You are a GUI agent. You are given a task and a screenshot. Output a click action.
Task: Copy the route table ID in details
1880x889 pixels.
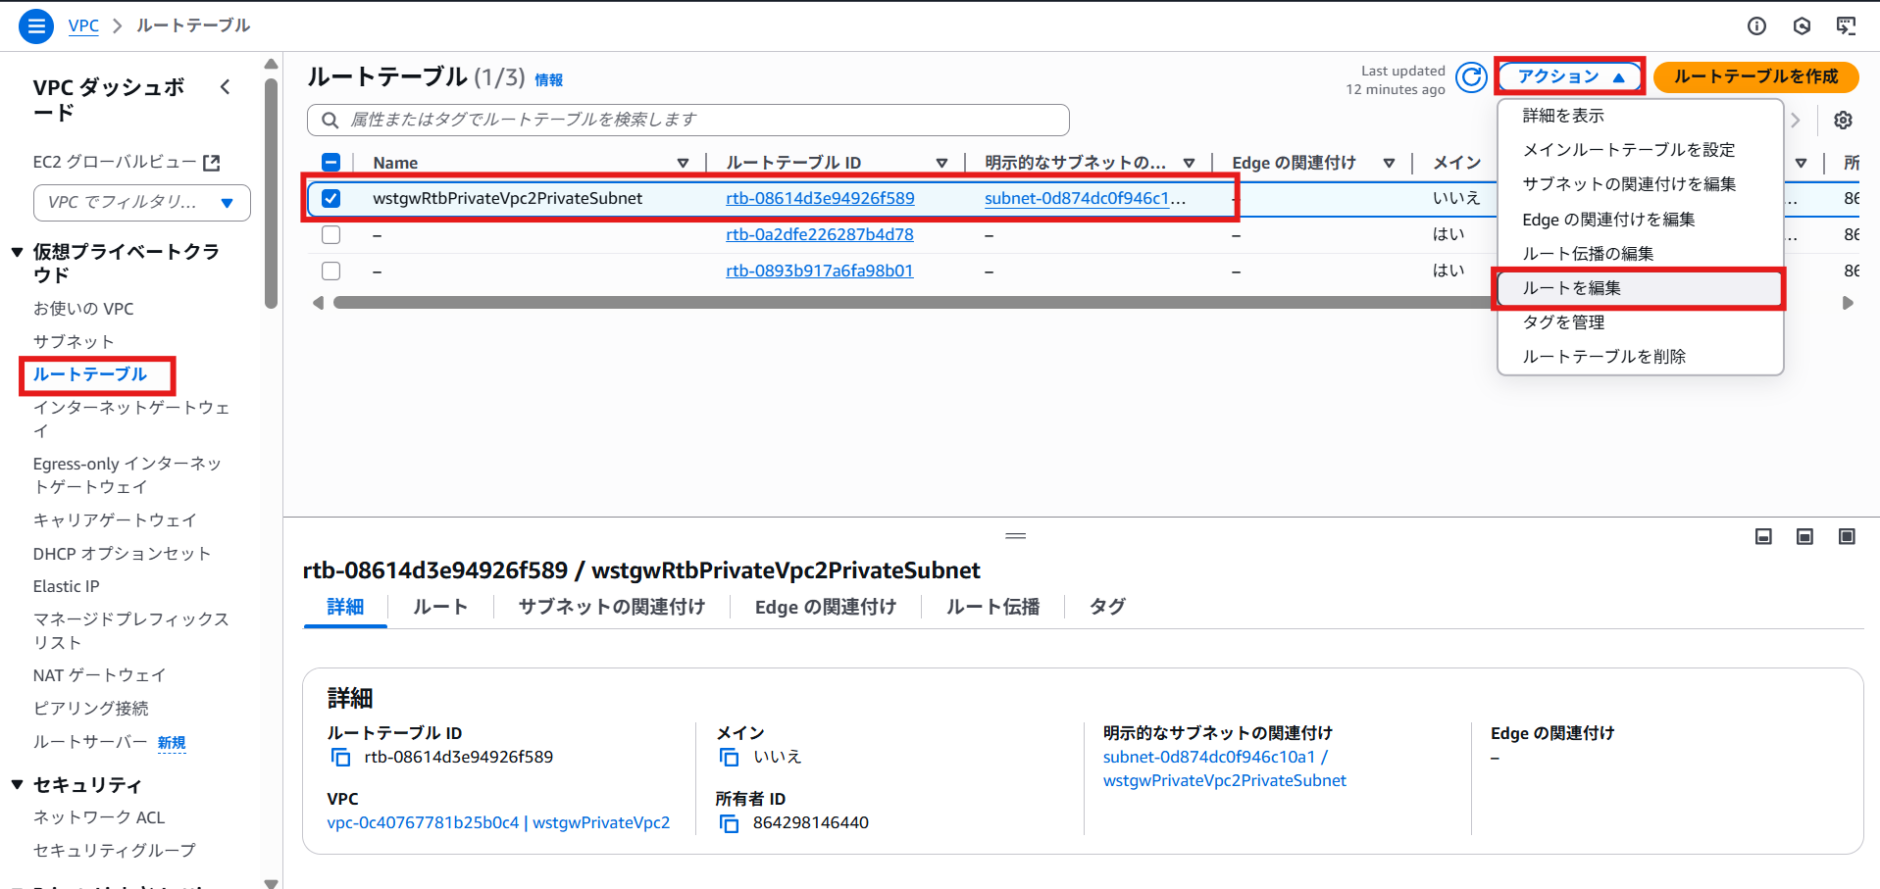tap(340, 757)
